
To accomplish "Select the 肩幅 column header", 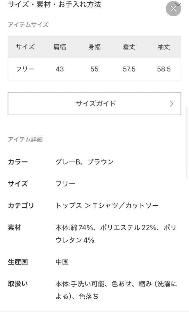I will pyautogui.click(x=60, y=47).
